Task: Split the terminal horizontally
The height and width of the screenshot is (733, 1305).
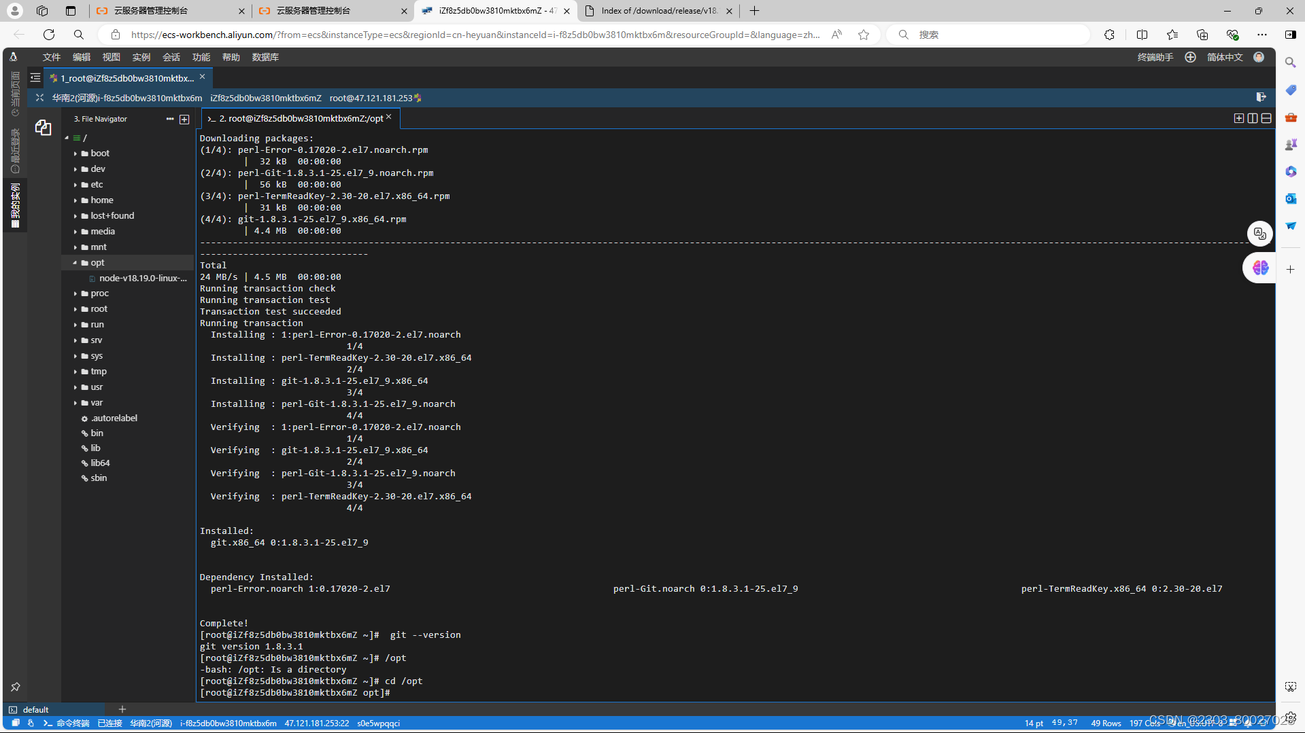Action: coord(1267,118)
